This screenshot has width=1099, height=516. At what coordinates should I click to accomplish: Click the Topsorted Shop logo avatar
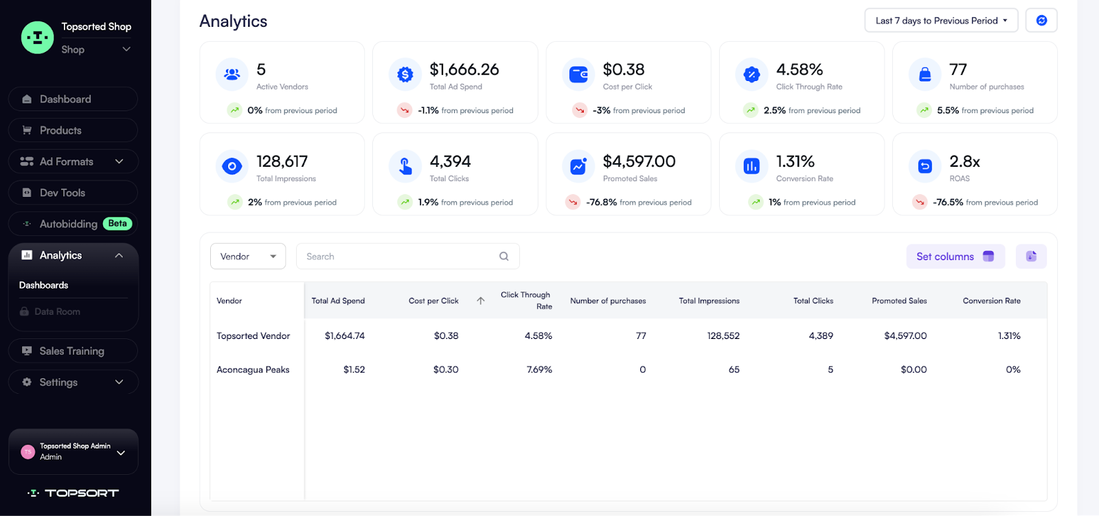tap(37, 37)
